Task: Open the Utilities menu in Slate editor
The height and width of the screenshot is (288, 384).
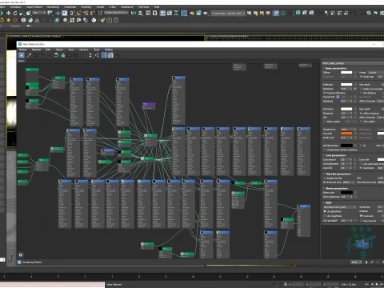Action: coord(109,50)
